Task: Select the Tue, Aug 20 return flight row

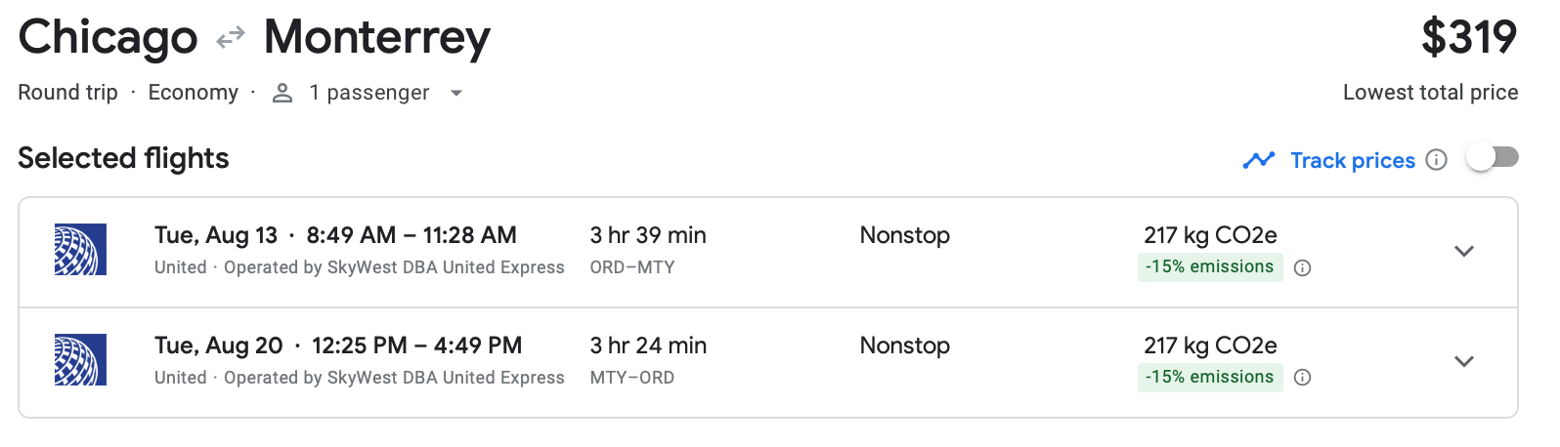Action: (723, 362)
